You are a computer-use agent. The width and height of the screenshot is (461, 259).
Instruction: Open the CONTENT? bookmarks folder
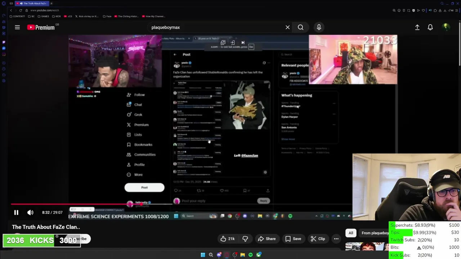(x=17, y=16)
